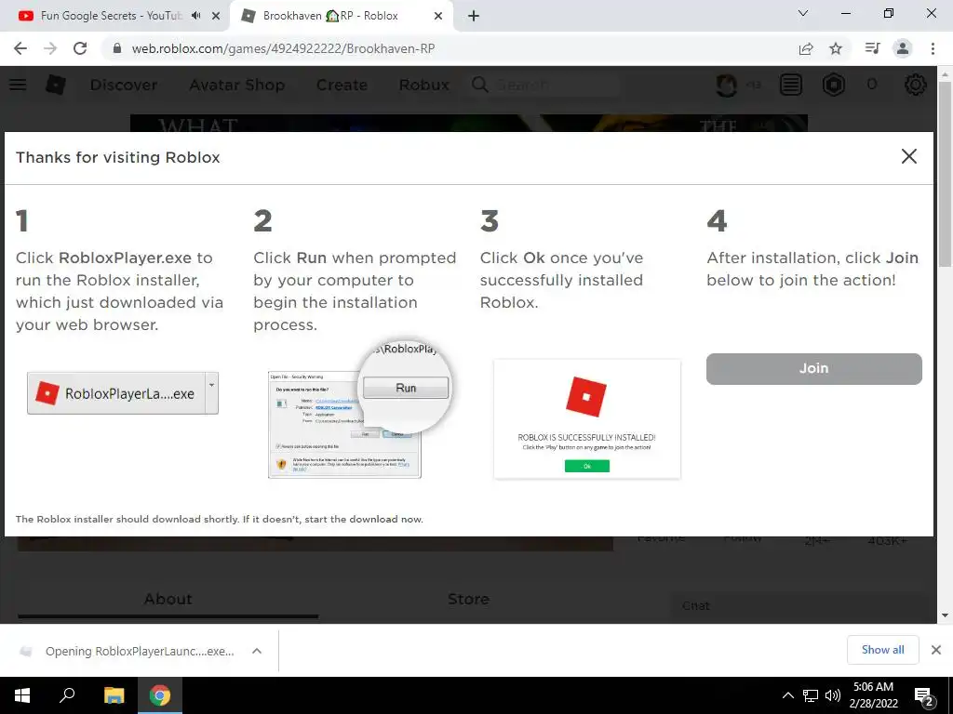Click the page vertical scrollbar thumb
The width and height of the screenshot is (953, 714).
pos(945,173)
